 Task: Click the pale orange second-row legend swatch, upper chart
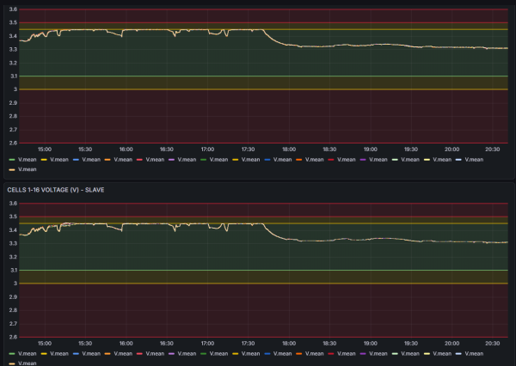12,169
